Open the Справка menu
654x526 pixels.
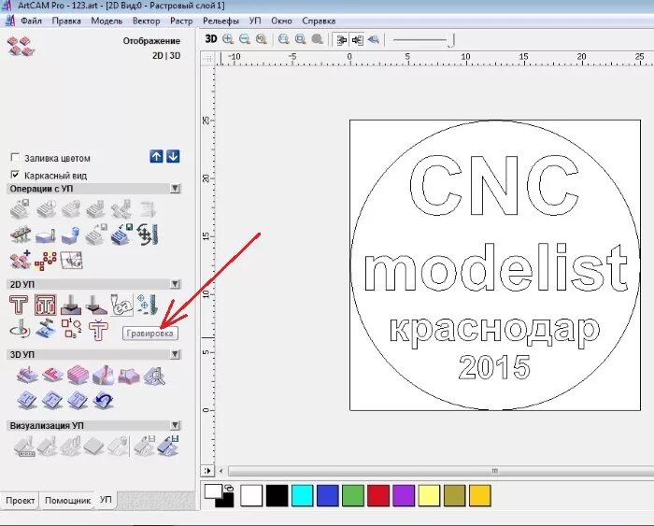[x=319, y=21]
